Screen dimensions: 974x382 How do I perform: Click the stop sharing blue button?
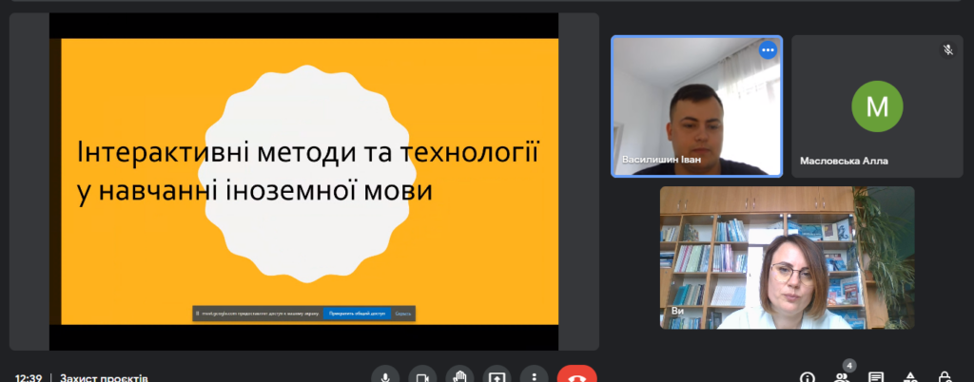coord(356,313)
